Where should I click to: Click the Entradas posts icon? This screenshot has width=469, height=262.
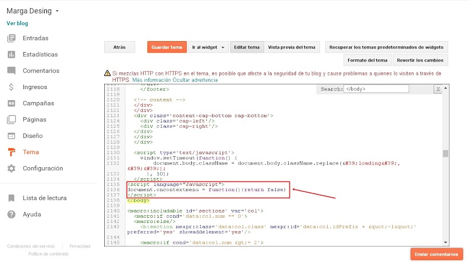11,38
